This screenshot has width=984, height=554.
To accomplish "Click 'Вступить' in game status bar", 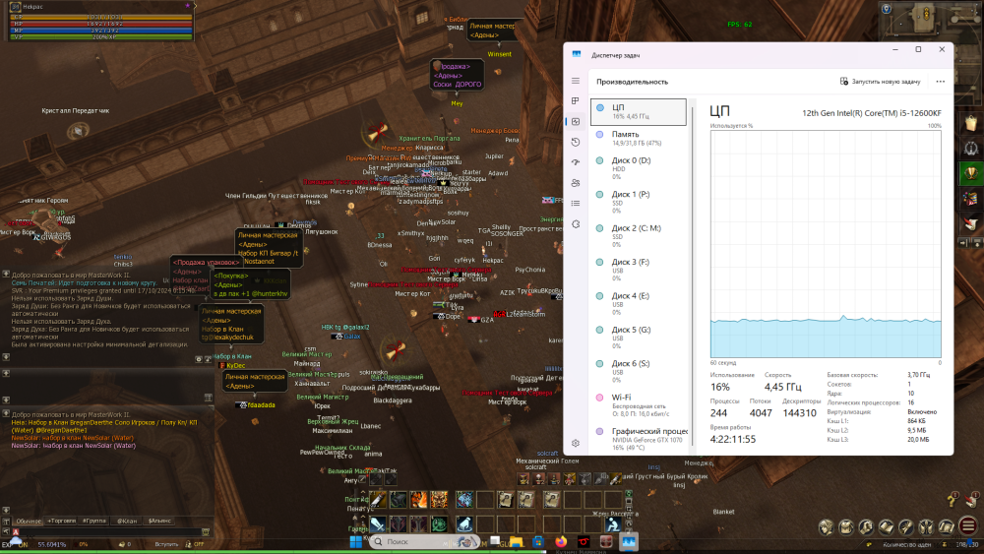I will click(x=166, y=544).
